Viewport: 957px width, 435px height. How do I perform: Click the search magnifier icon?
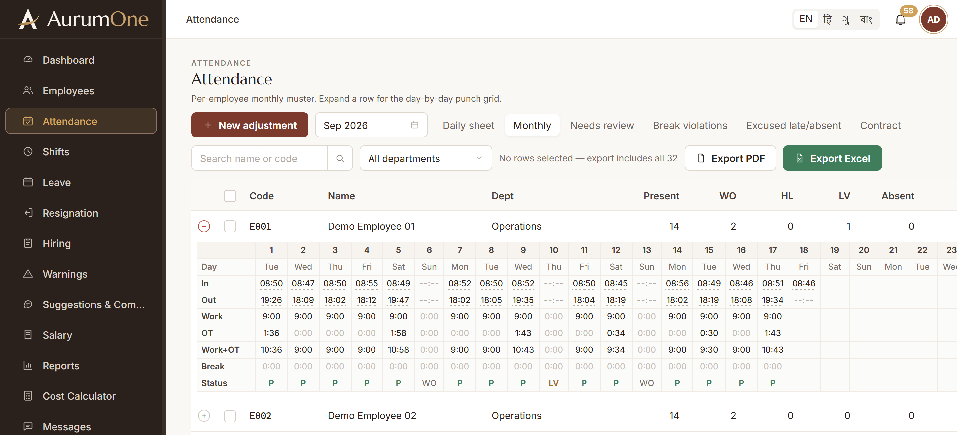coord(340,158)
